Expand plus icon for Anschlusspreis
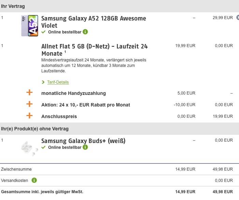The image size is (239, 200). pos(29,116)
